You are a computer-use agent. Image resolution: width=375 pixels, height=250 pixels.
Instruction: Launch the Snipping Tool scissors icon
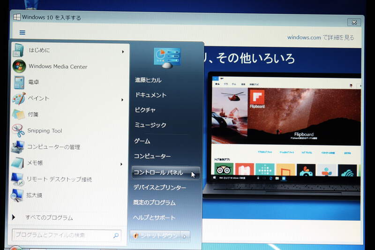(x=18, y=130)
